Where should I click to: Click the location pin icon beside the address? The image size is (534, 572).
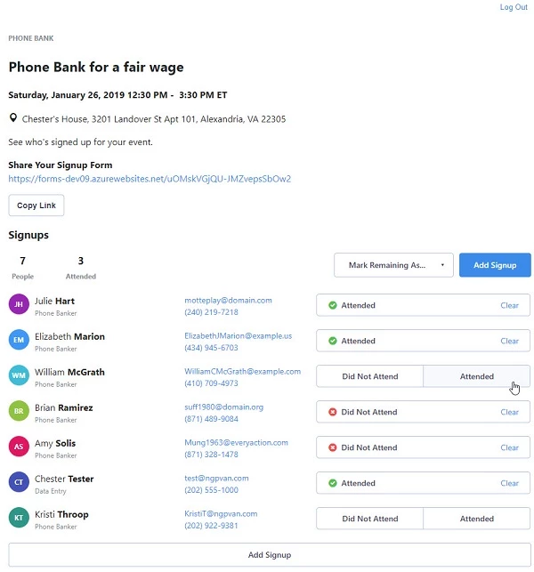click(x=13, y=117)
